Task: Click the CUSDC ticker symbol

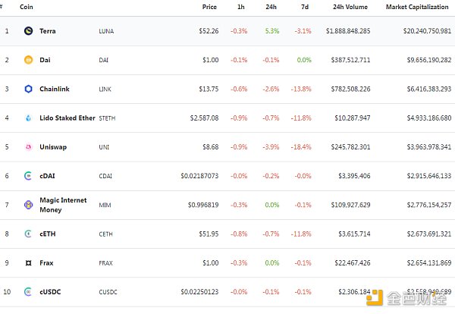Action: click(108, 292)
